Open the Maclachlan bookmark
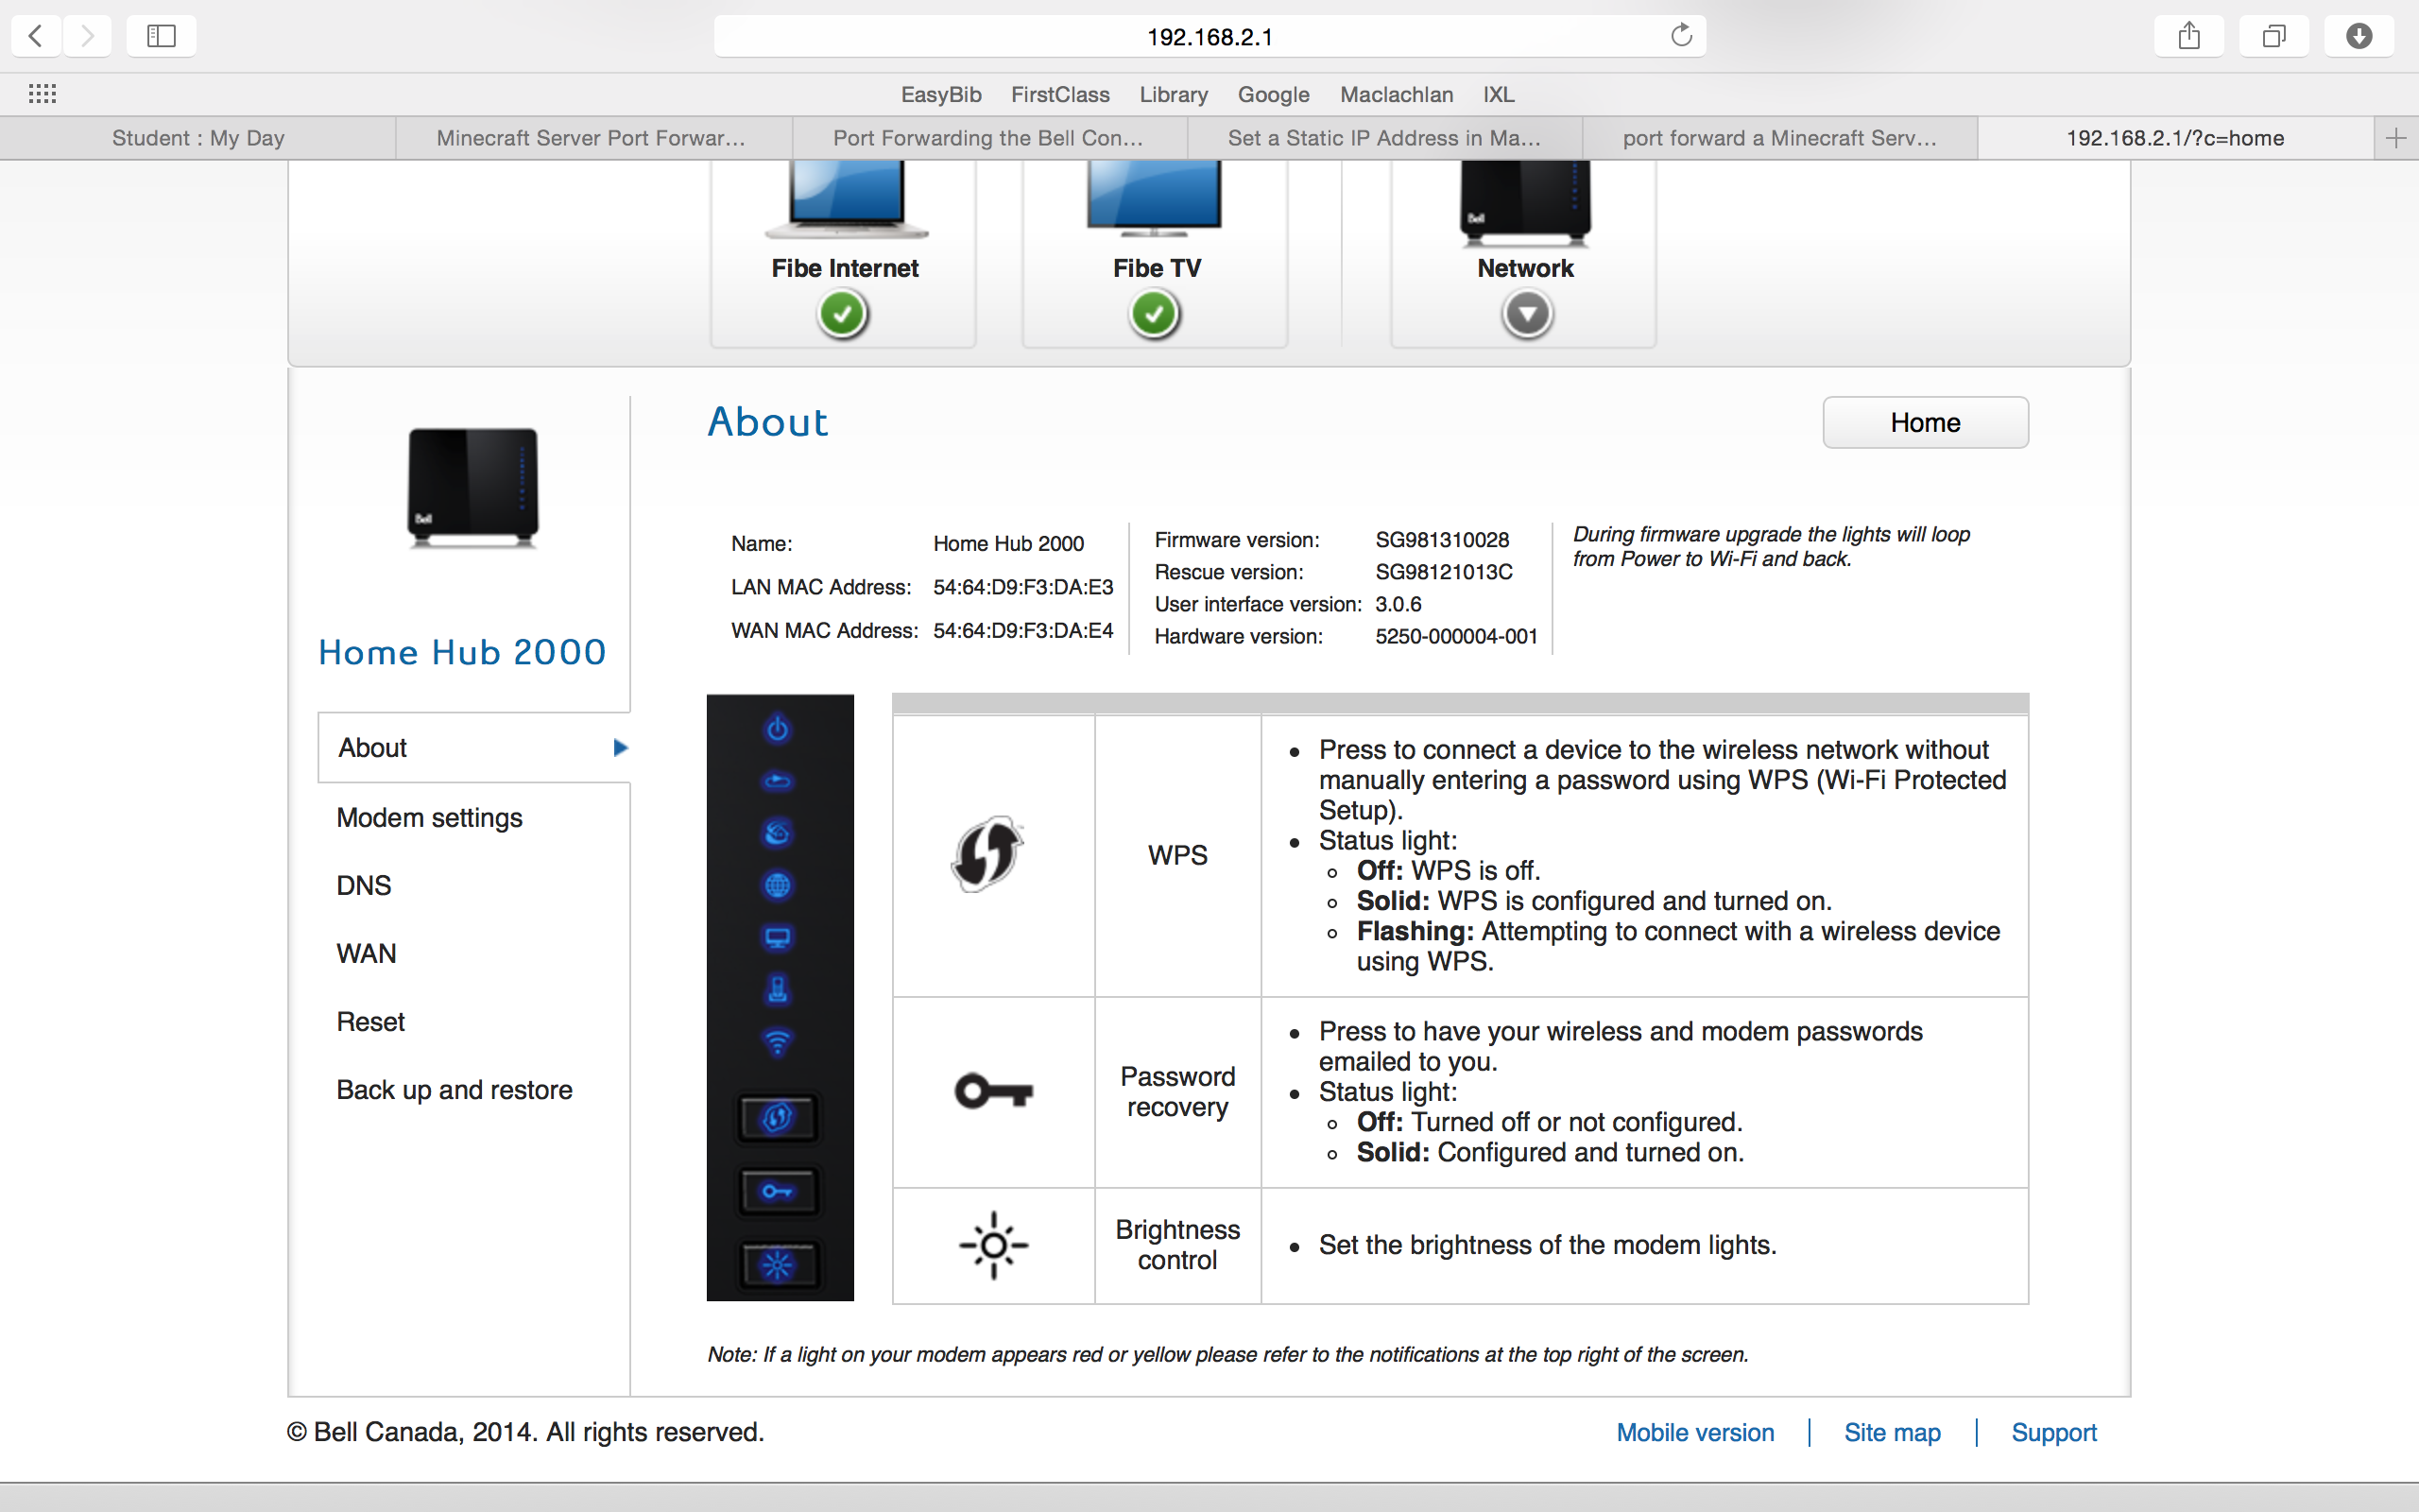 [1397, 94]
